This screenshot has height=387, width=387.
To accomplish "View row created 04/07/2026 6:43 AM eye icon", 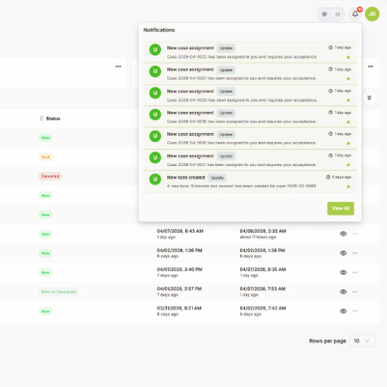I will [x=343, y=234].
